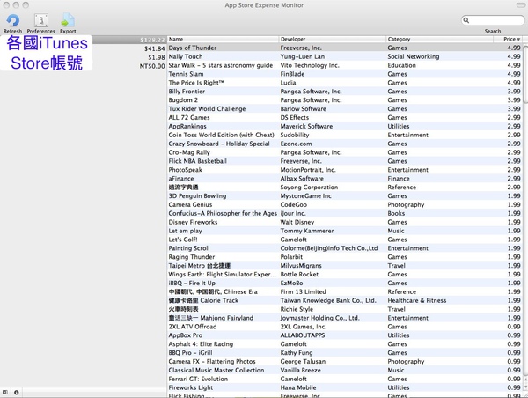Select the Raging Thunder row
The width and height of the screenshot is (528, 398).
pyautogui.click(x=344, y=257)
